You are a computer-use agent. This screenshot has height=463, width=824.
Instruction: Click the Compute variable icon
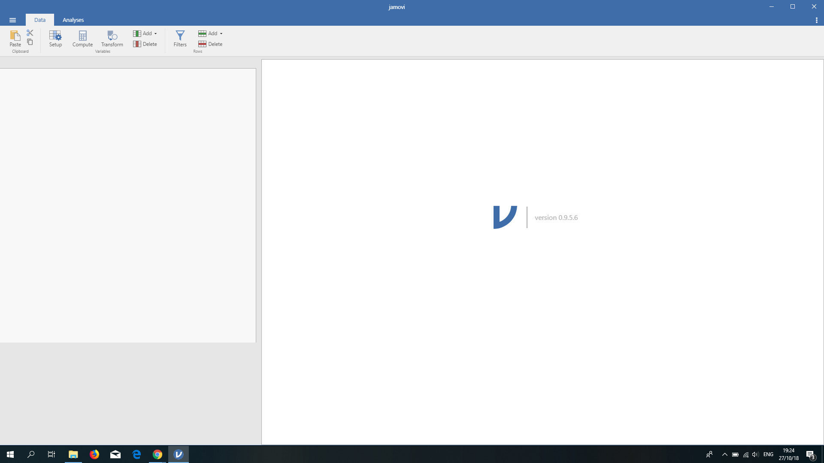click(82, 38)
